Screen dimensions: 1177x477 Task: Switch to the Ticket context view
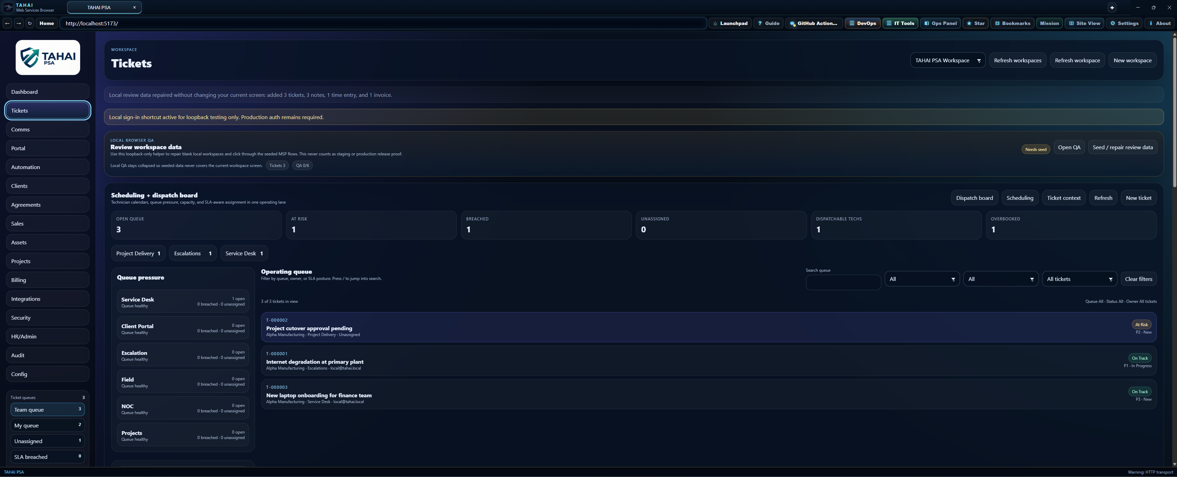(1063, 198)
